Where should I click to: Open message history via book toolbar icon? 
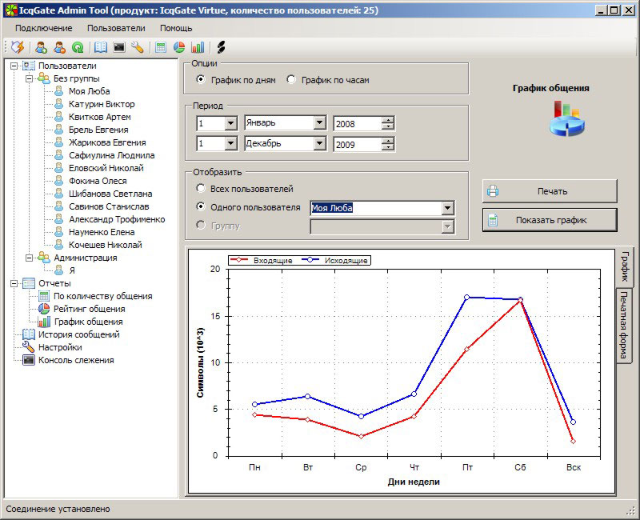coord(101,47)
